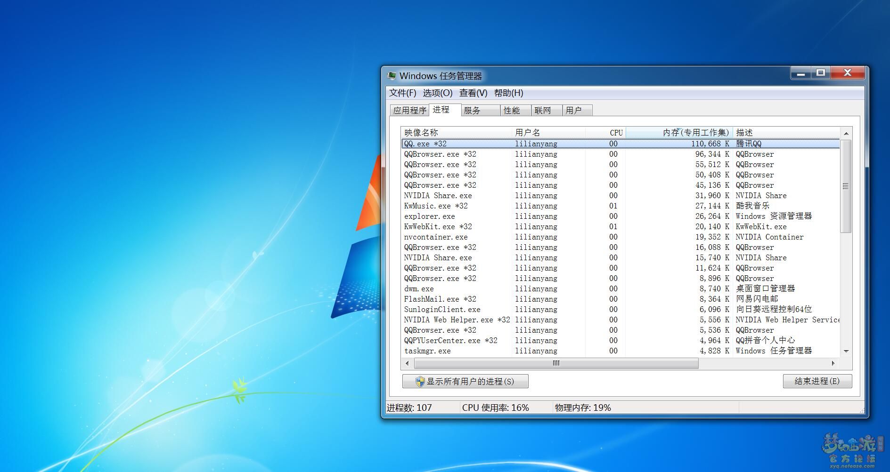Click 显示所有用户的进程(S) button
The image size is (890, 472).
point(465,381)
